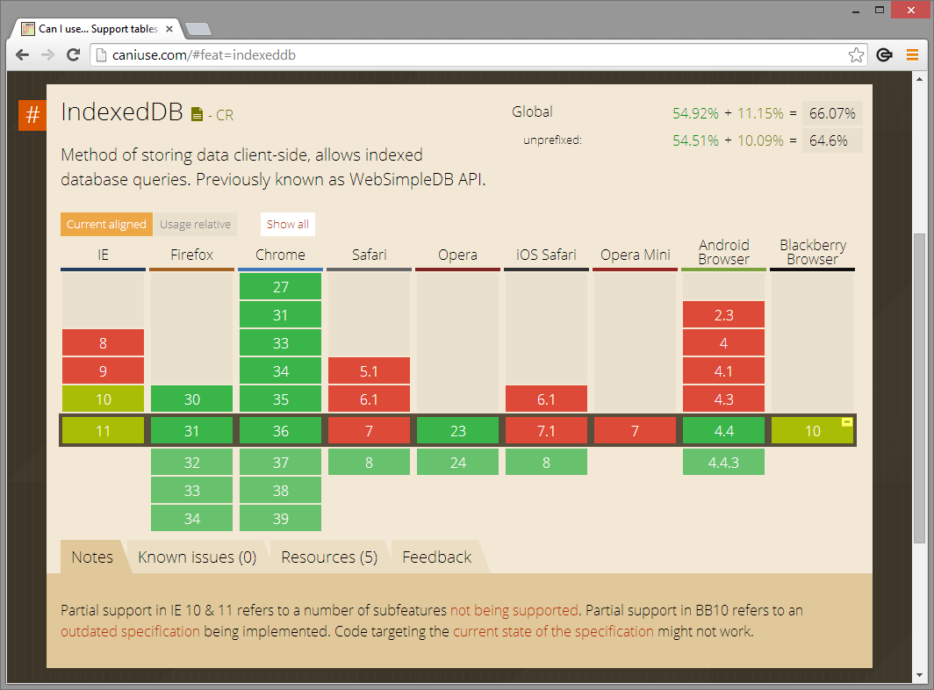Click the browser back arrow
Viewport: 934px width, 690px height.
pyautogui.click(x=22, y=54)
